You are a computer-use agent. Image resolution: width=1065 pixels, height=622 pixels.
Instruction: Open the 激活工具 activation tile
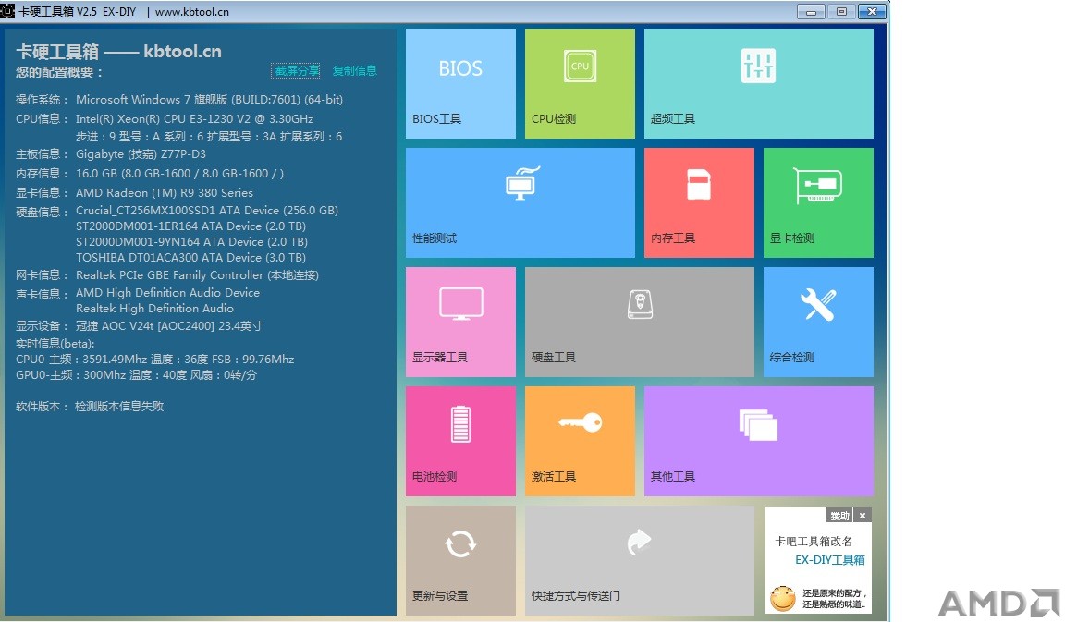click(580, 442)
